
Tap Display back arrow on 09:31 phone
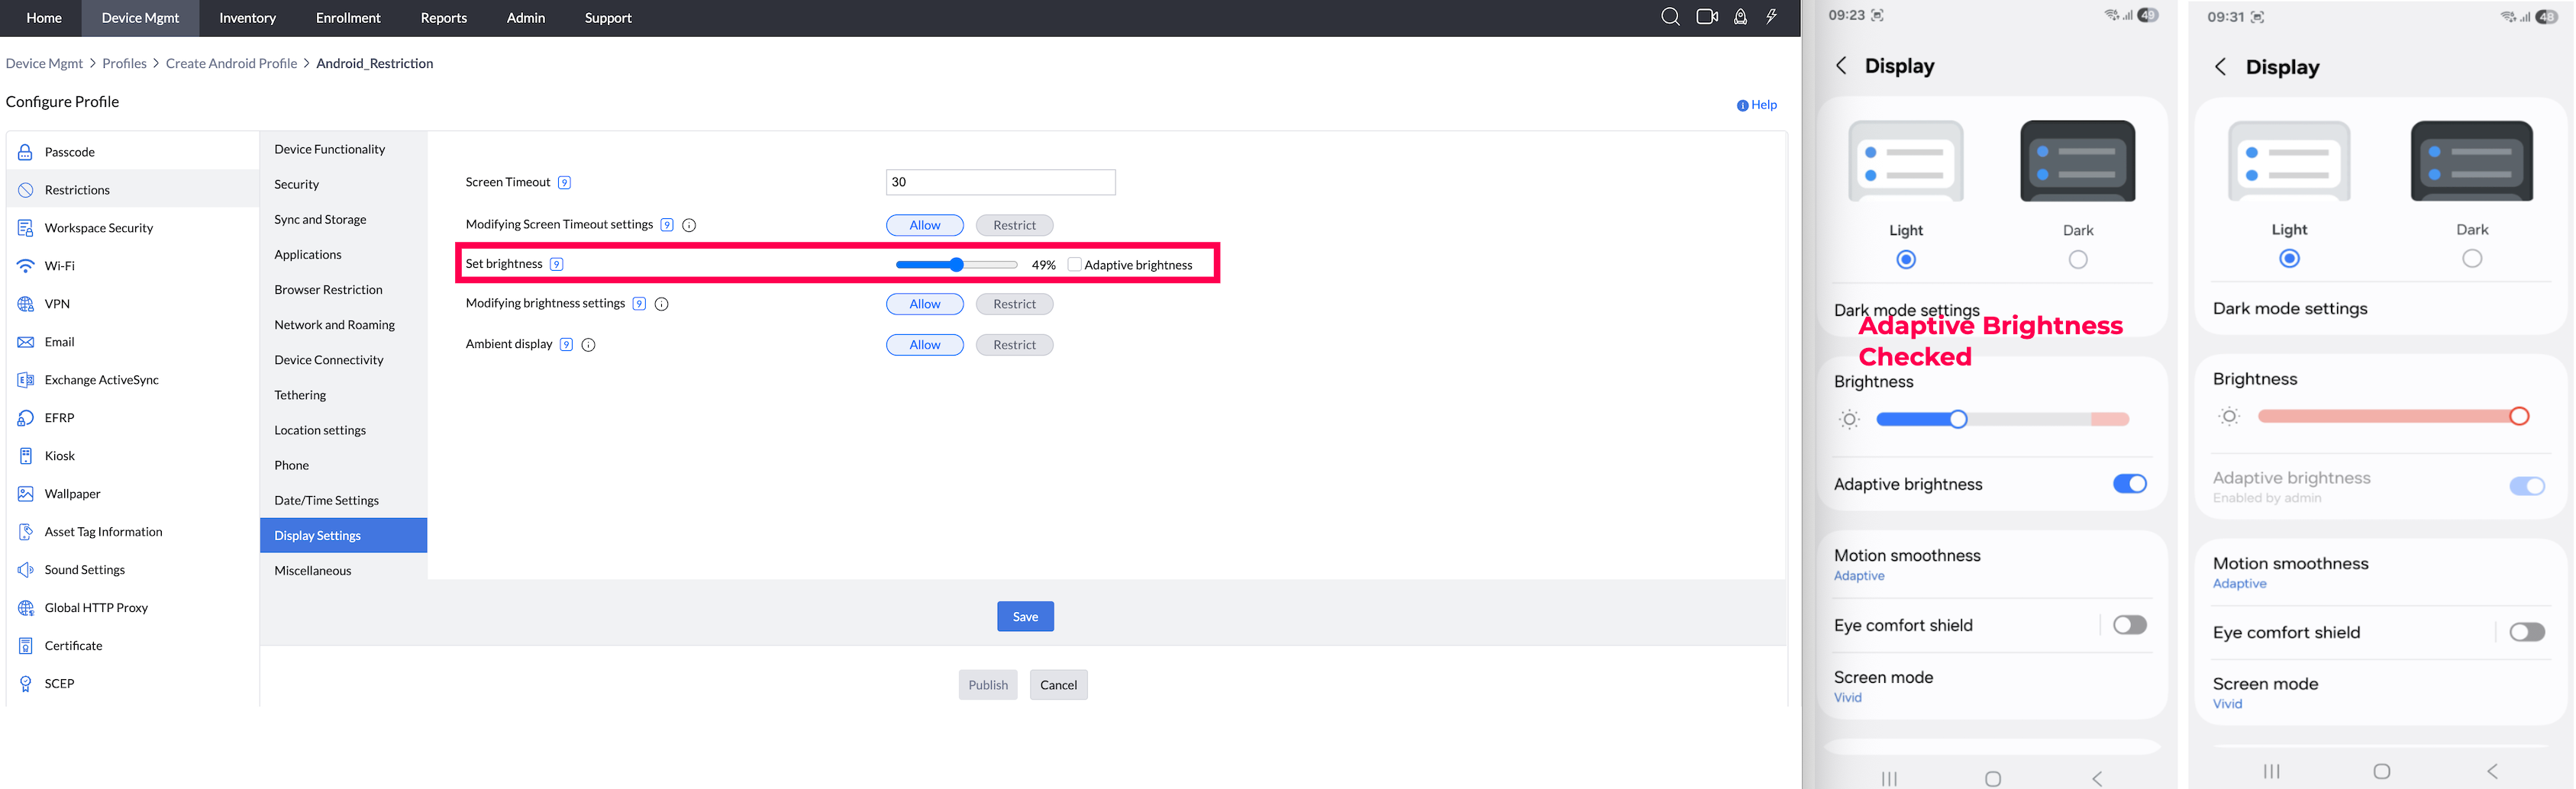point(2220,67)
